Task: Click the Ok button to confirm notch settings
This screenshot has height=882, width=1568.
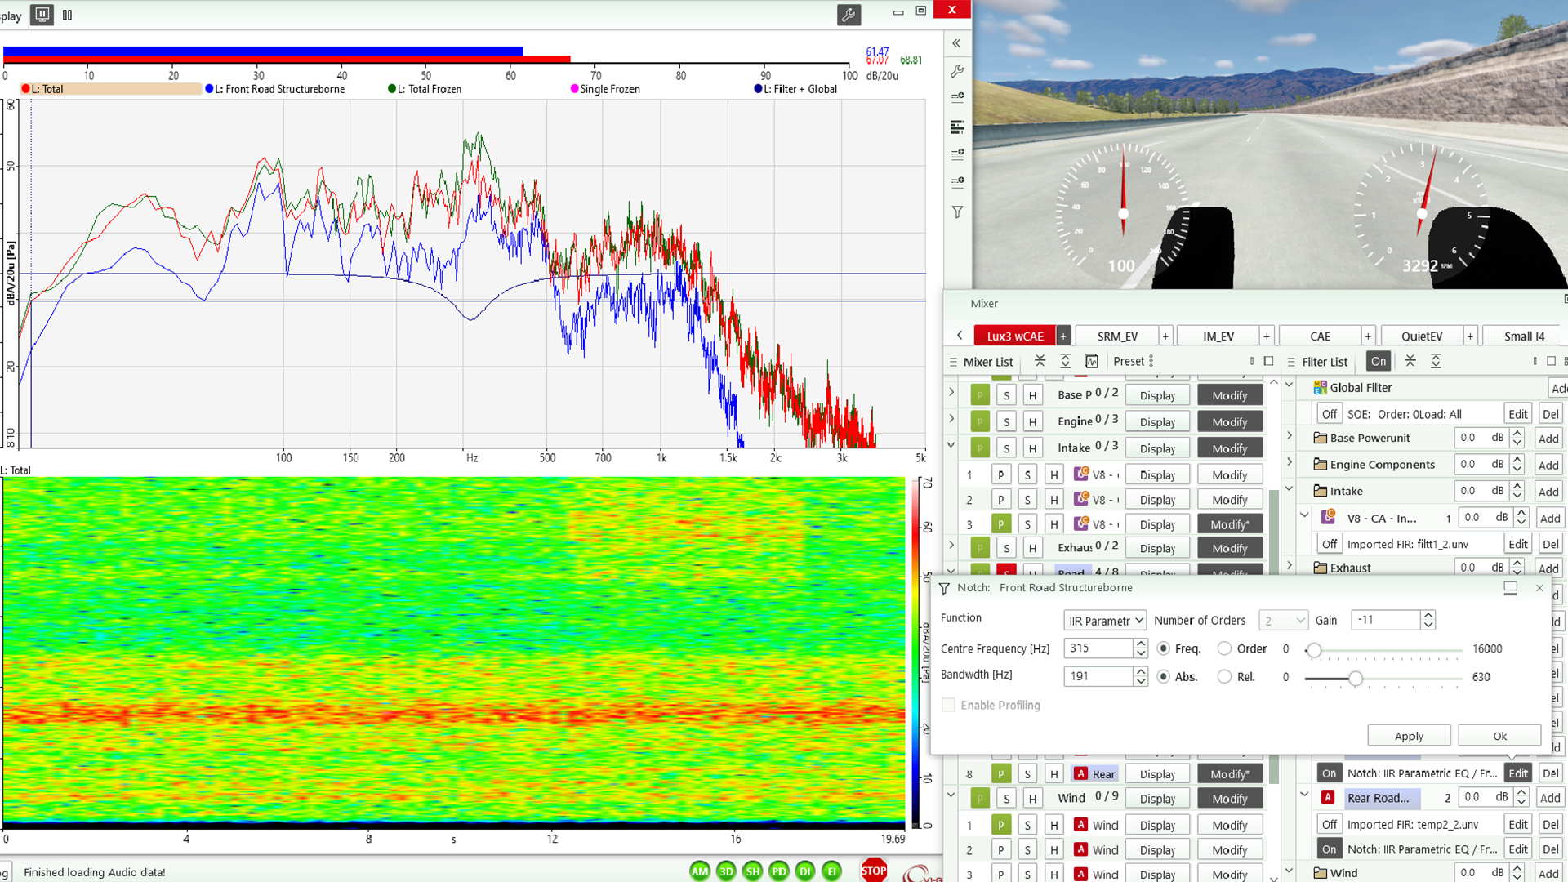Action: tap(1499, 734)
